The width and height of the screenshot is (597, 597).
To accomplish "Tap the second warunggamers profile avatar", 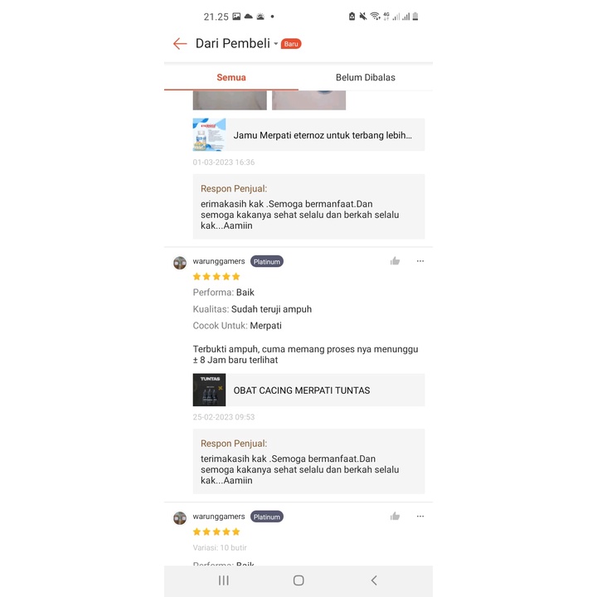I will pyautogui.click(x=180, y=517).
